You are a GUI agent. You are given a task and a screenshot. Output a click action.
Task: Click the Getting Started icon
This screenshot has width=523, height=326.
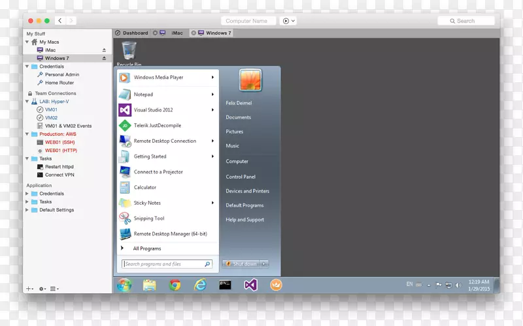pos(125,156)
